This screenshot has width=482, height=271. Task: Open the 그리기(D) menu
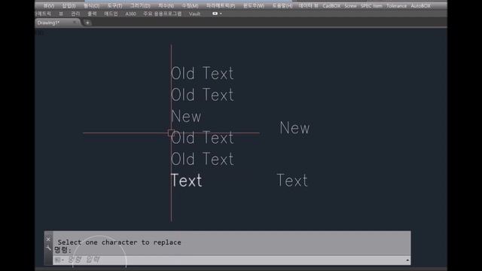(x=140, y=6)
